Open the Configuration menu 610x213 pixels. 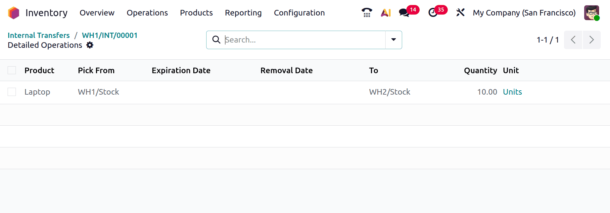click(299, 13)
